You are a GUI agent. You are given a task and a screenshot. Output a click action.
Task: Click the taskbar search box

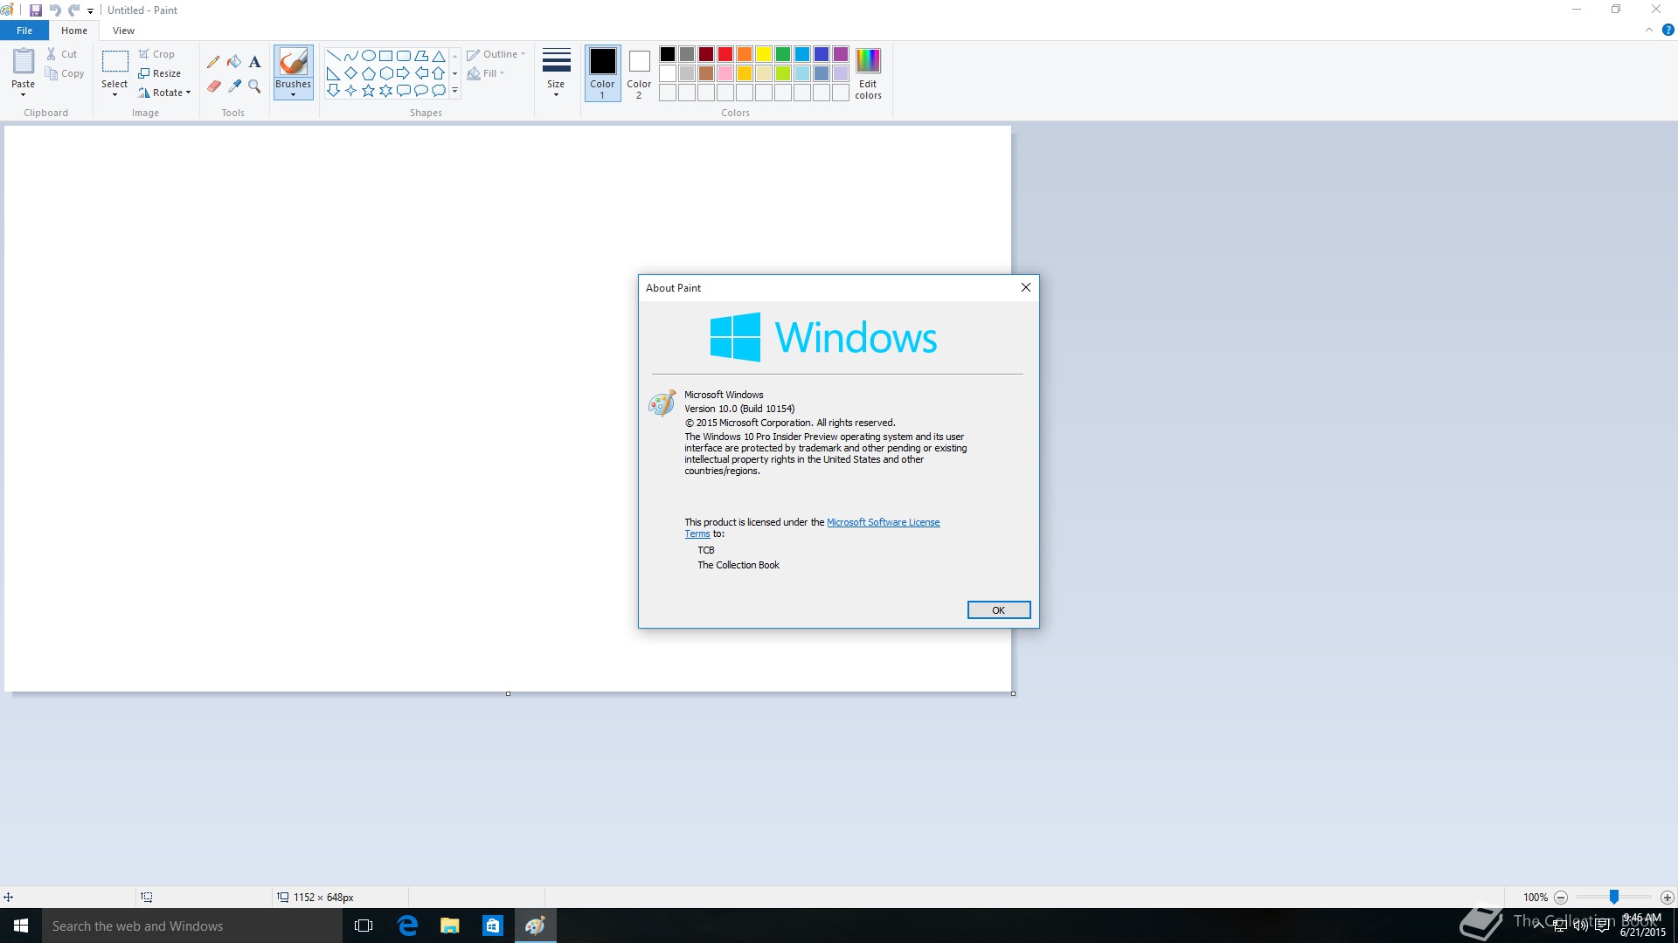[x=192, y=926]
